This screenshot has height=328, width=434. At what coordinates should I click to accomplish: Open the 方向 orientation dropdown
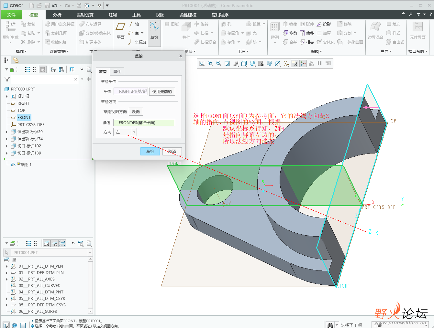click(134, 132)
